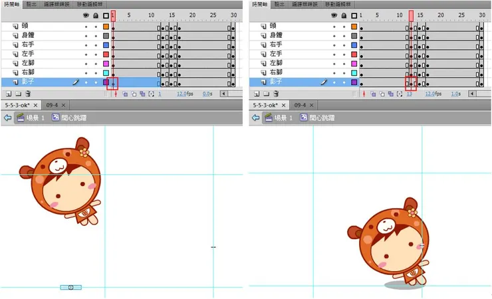This screenshot has width=492, height=299.
Task: Select the 影子 layer in left timeline
Action: pyautogui.click(x=53, y=82)
